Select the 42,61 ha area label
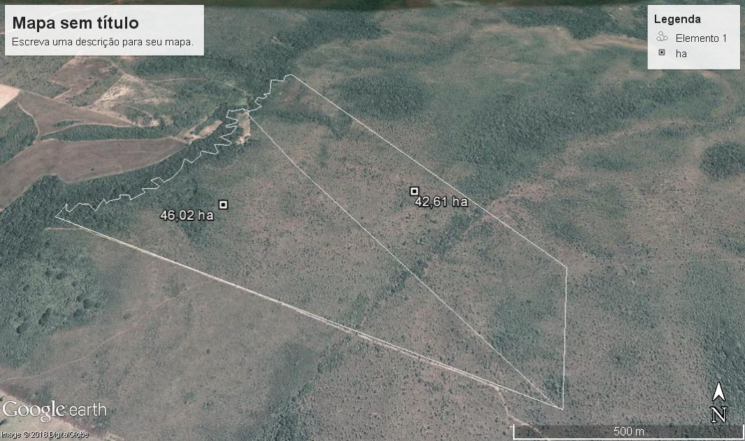Viewport: 745px width, 441px height. click(441, 202)
